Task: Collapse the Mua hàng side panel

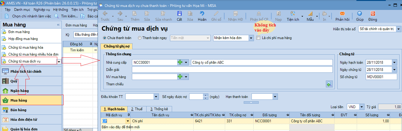Action: click(x=58, y=25)
